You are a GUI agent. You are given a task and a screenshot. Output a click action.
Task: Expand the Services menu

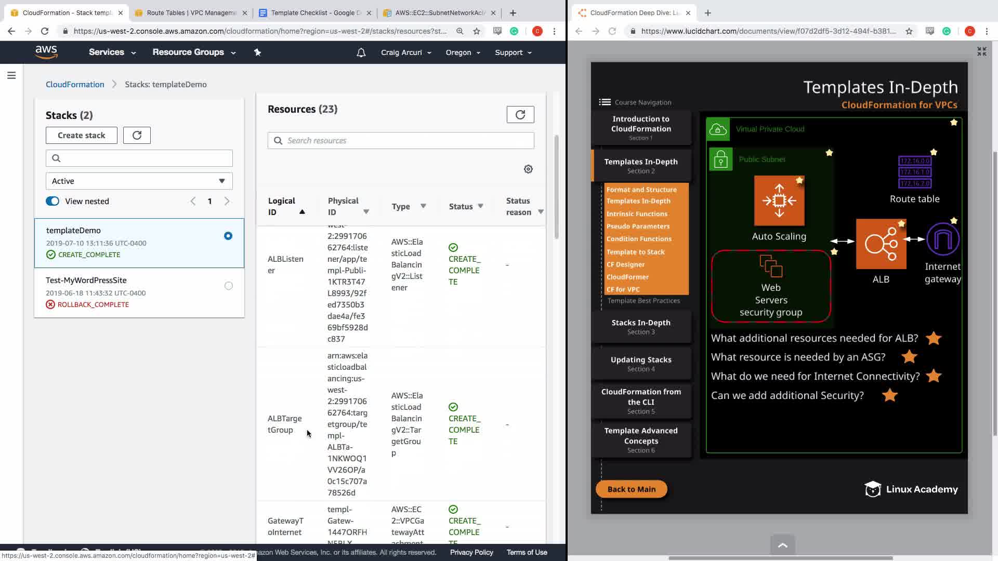point(112,52)
